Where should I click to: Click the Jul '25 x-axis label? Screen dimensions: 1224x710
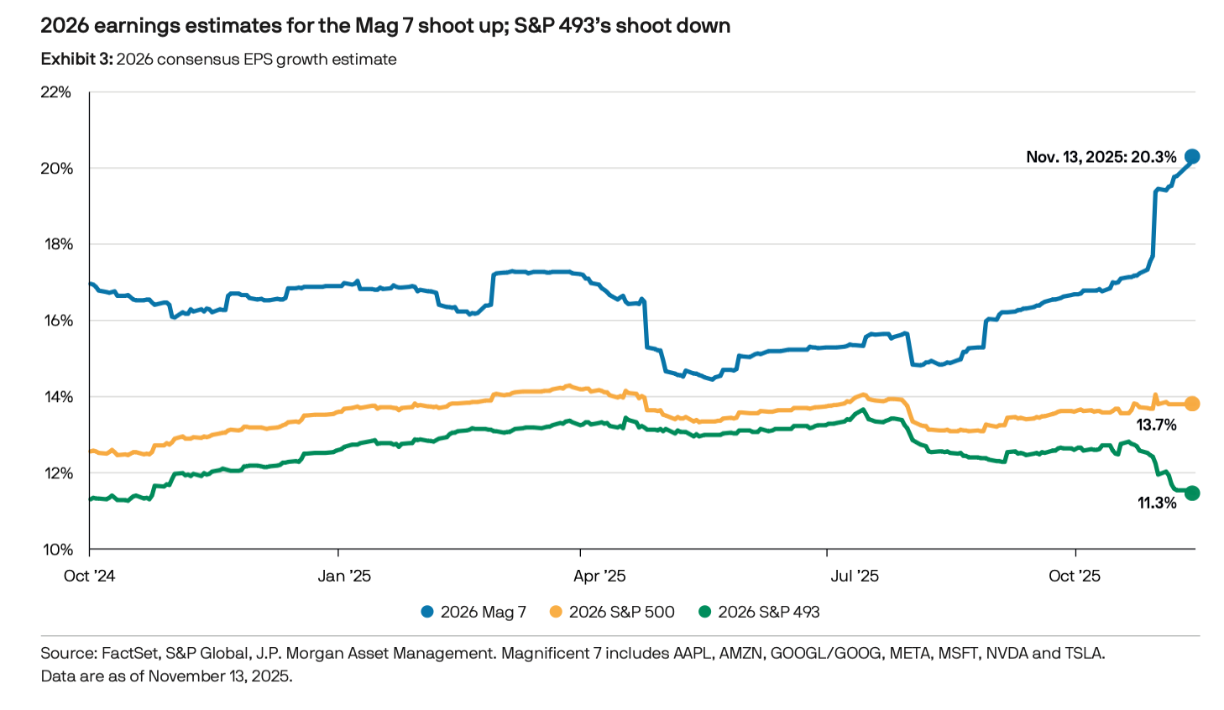854,576
